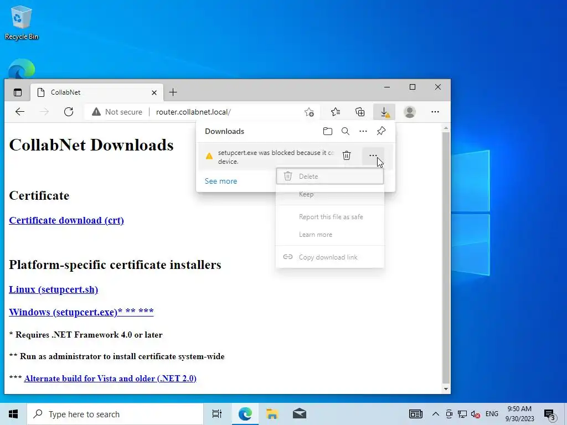Screen dimensions: 567x425
Task: Search downloads in the Downloads panel
Action: 346,131
